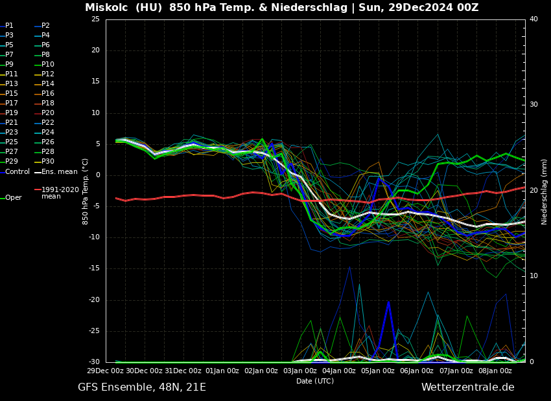551x401 pixels.
Task: Click the P10 legend entry
Action: point(48,65)
